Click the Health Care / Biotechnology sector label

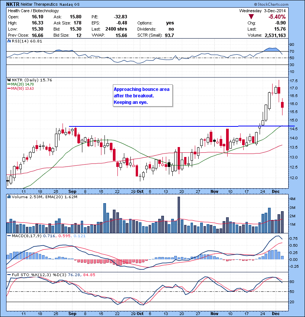34,11
